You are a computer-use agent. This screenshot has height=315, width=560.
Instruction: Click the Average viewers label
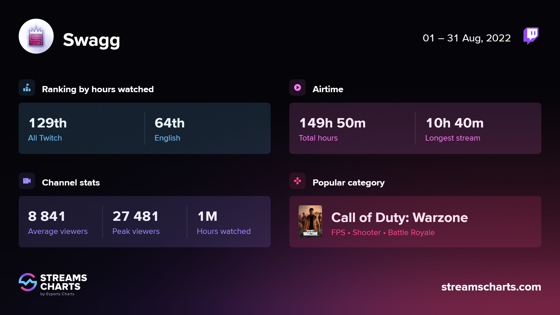(x=58, y=231)
